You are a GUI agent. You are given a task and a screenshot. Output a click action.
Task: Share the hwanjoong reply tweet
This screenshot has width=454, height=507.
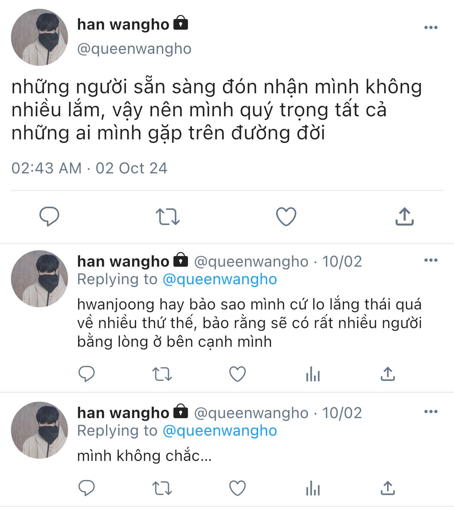[x=388, y=374]
